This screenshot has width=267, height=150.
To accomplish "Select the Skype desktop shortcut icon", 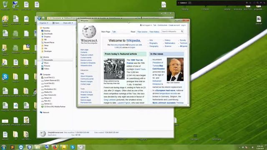I will click(5, 78).
